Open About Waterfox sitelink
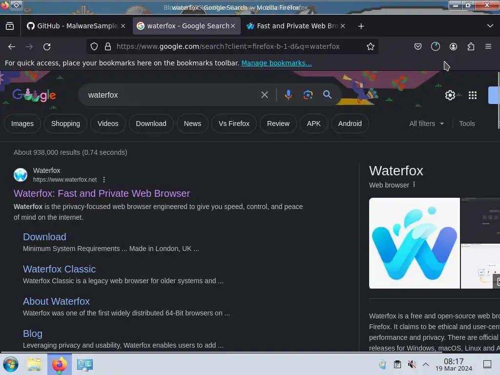Screen dimensions: 500x375 coord(57,301)
